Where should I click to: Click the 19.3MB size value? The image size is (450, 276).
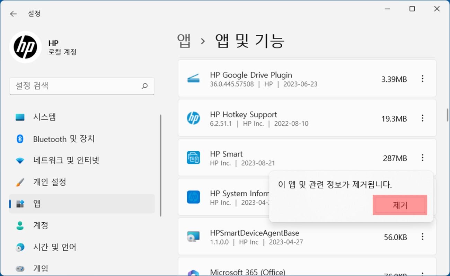(x=394, y=119)
